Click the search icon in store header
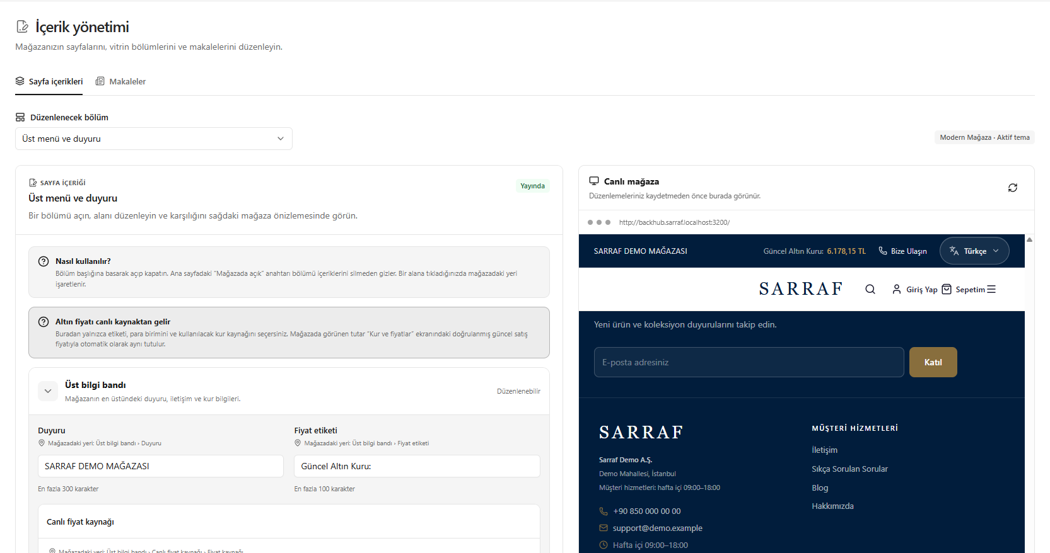The width and height of the screenshot is (1050, 553). (x=870, y=289)
